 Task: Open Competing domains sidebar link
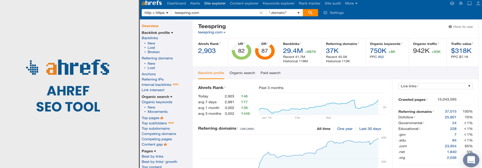pyautogui.click(x=159, y=134)
